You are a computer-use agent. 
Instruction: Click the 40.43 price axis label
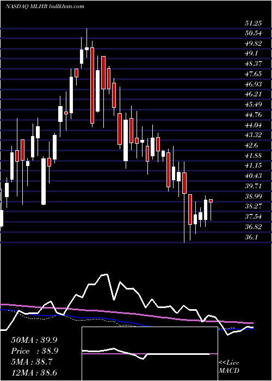pyautogui.click(x=254, y=176)
